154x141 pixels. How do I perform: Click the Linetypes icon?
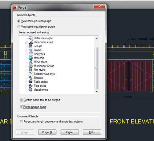click(30, 54)
